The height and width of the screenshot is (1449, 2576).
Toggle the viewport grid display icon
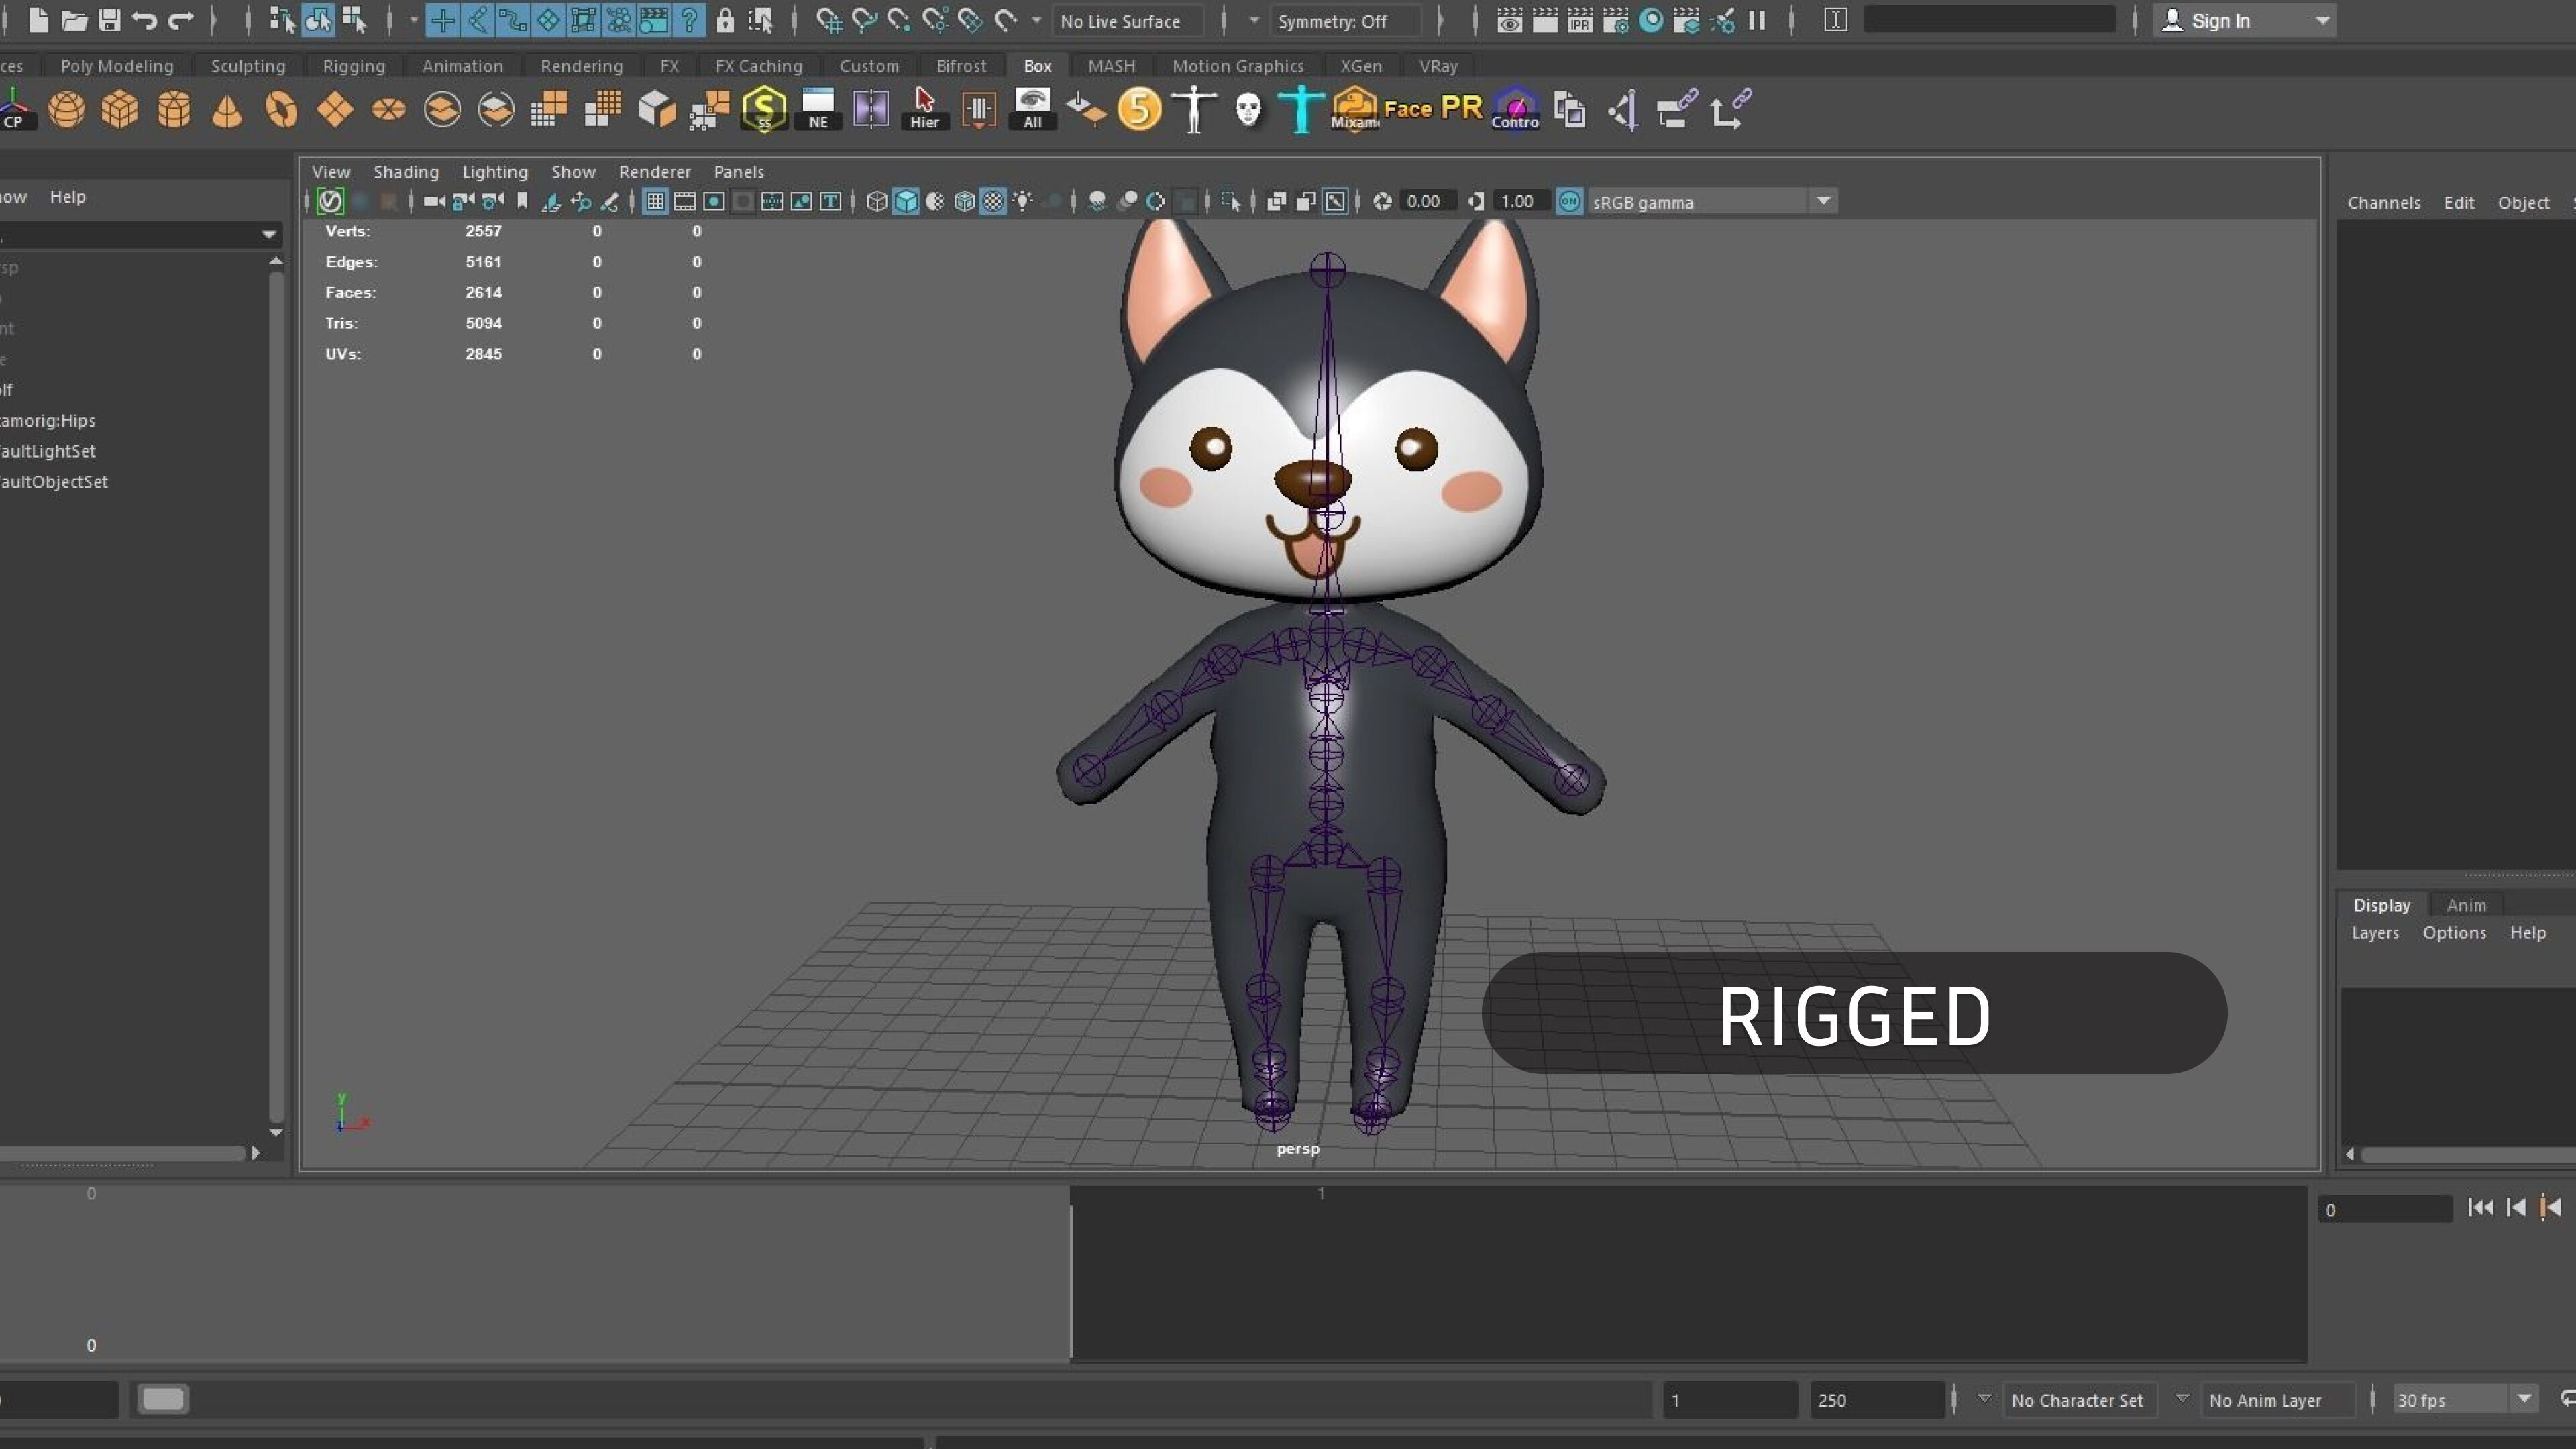tap(655, 202)
